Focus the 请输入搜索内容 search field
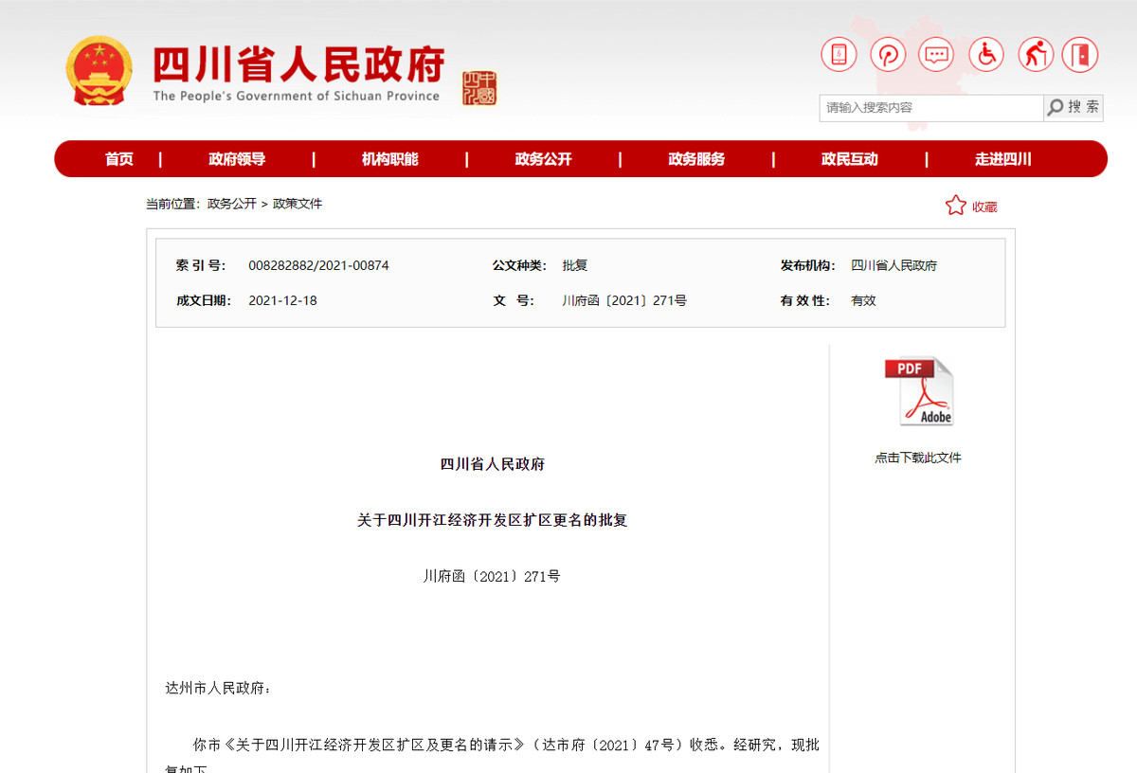 coord(930,108)
